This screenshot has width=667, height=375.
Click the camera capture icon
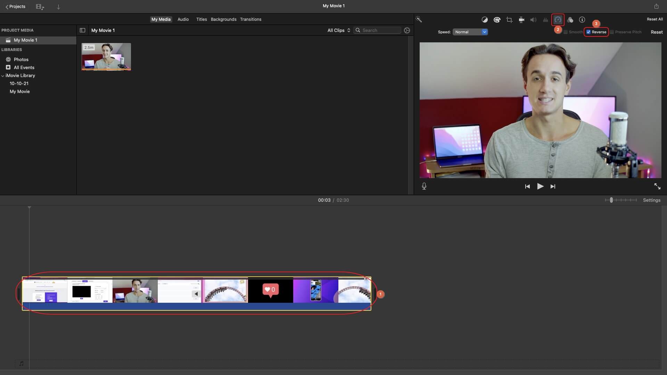(521, 20)
